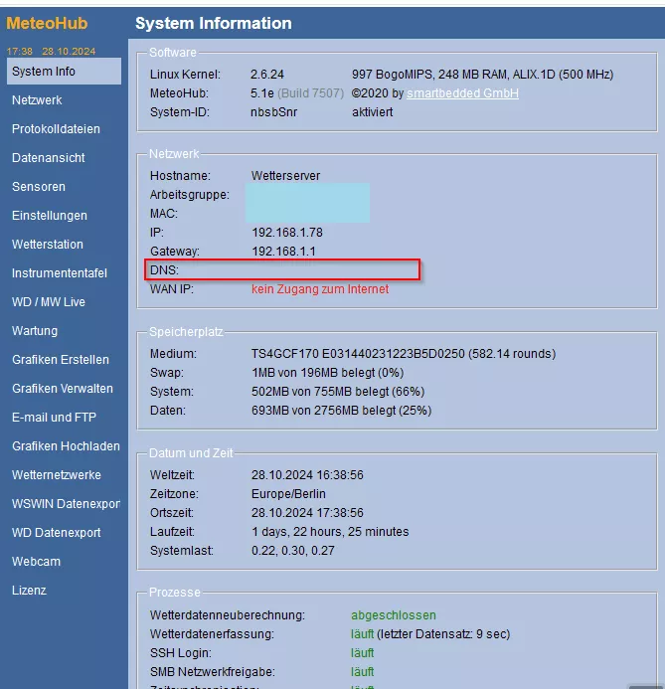Image resolution: width=665 pixels, height=689 pixels.
Task: Open Einstellungen in the sidebar
Action: click(x=50, y=216)
